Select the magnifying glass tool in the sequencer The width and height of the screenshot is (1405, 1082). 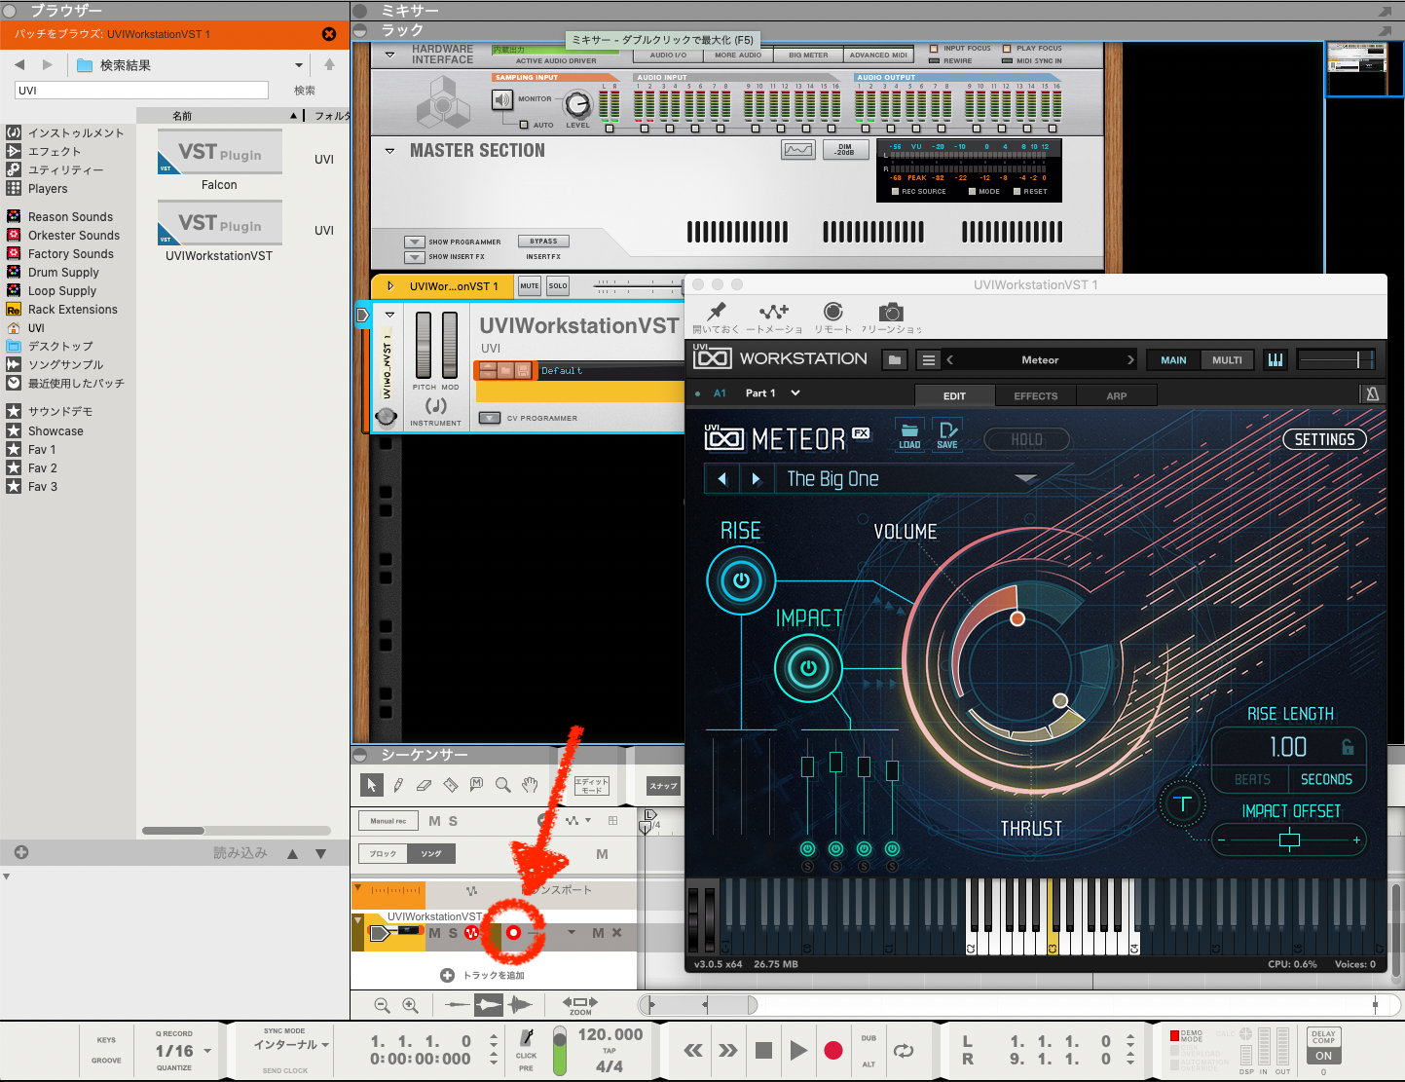(x=502, y=785)
